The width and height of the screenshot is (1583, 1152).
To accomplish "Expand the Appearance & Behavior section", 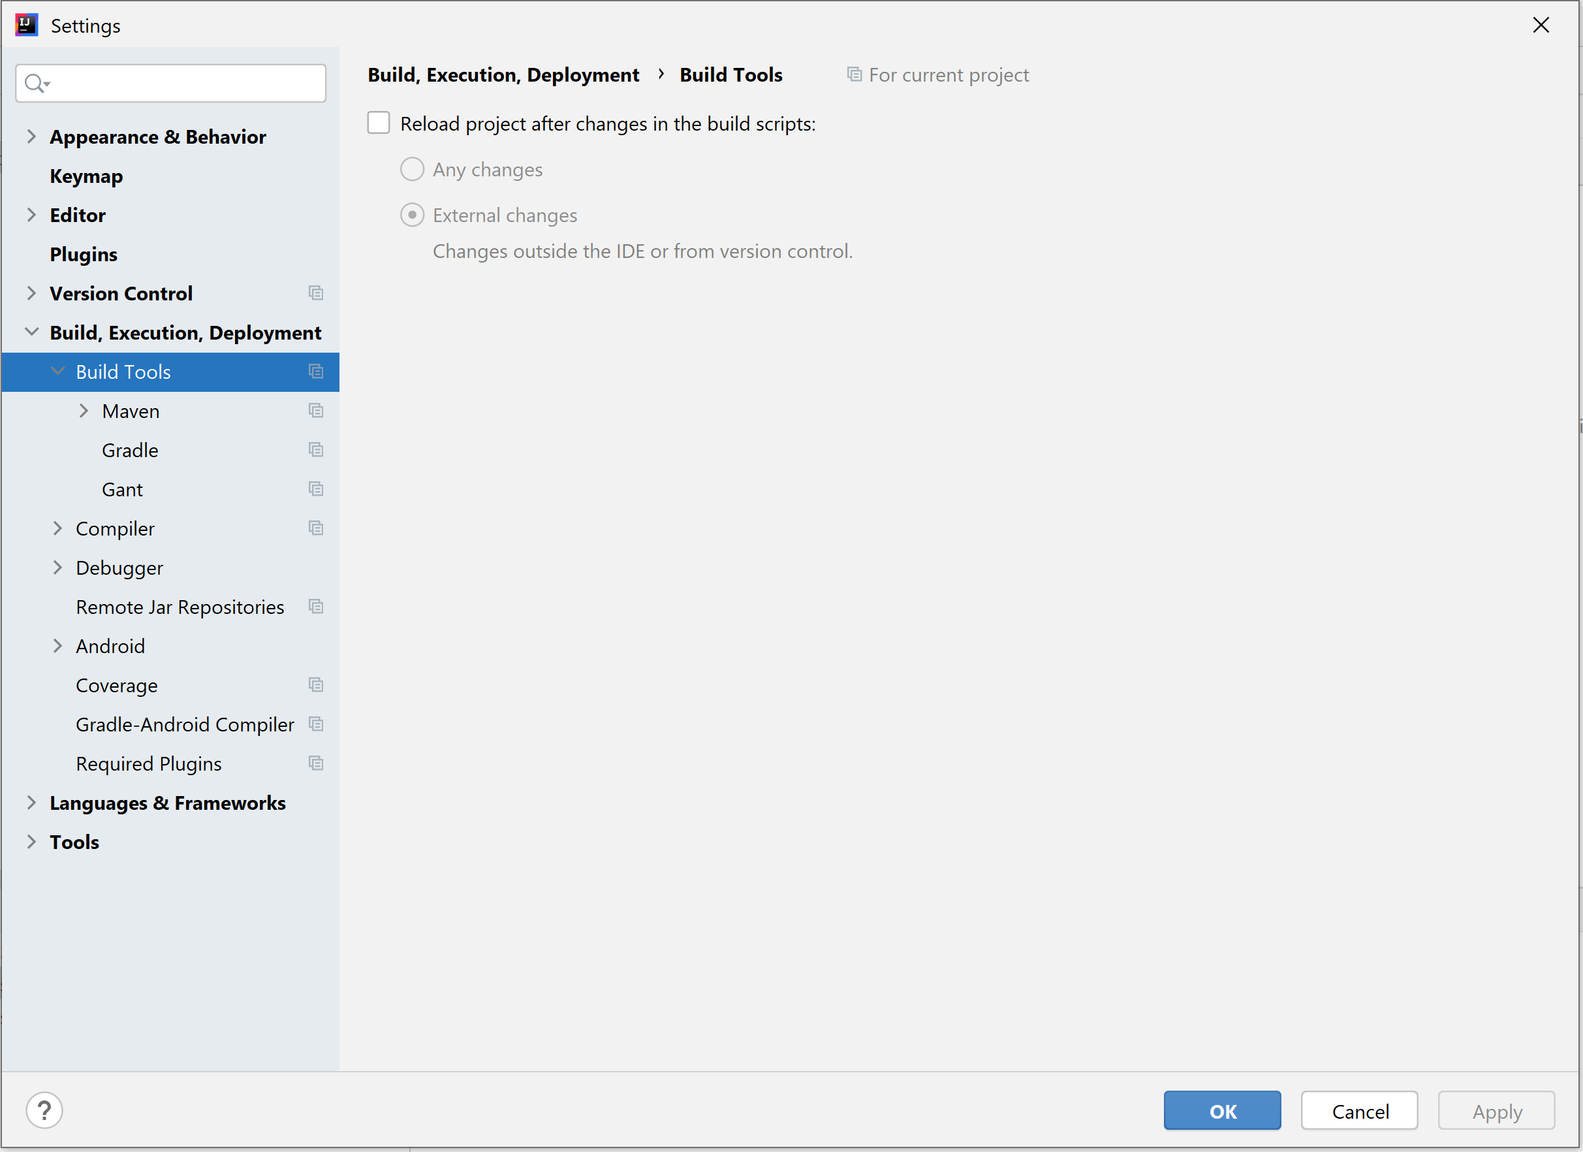I will tap(31, 136).
